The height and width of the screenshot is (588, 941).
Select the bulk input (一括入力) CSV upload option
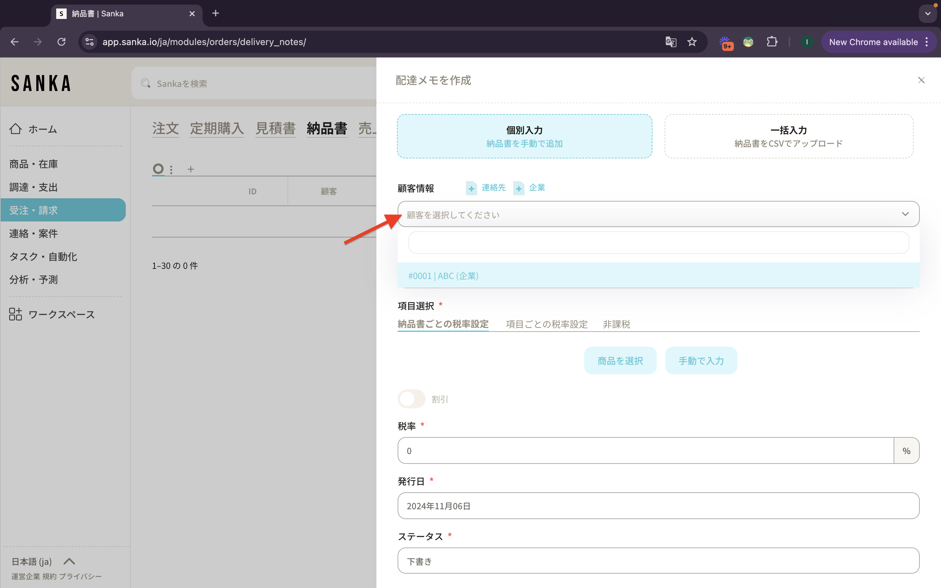788,136
